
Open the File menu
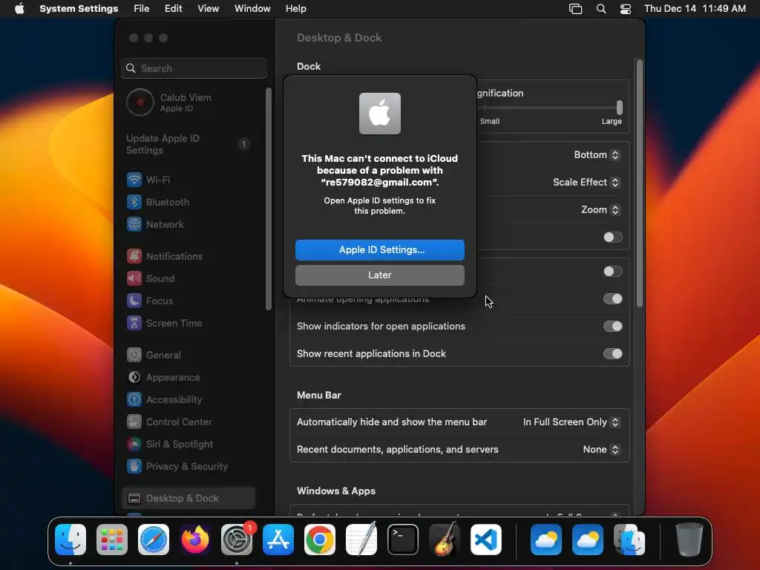tap(142, 9)
